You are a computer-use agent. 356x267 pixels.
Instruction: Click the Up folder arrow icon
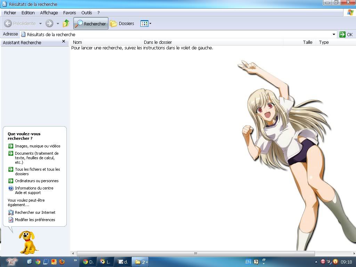click(x=66, y=24)
